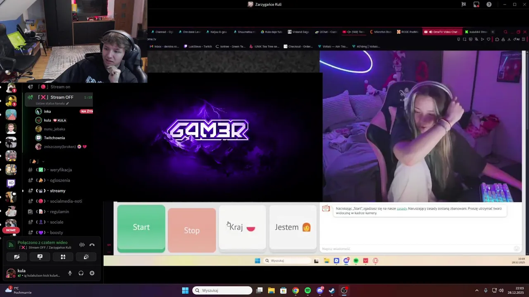Open the Jestem gender selector
Screen dimensions: 529x297
[x=293, y=227]
